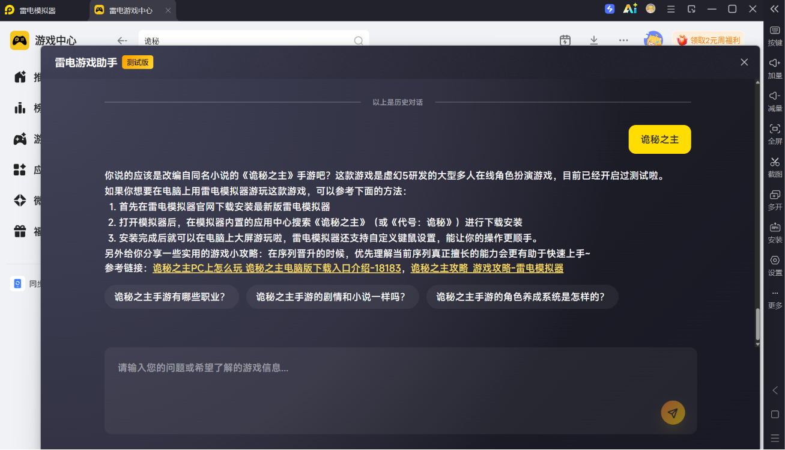This screenshot has height=450, width=785.
Task: Ask 诡秘之主手游的剧情和小说一样吗？
Action: 333,297
